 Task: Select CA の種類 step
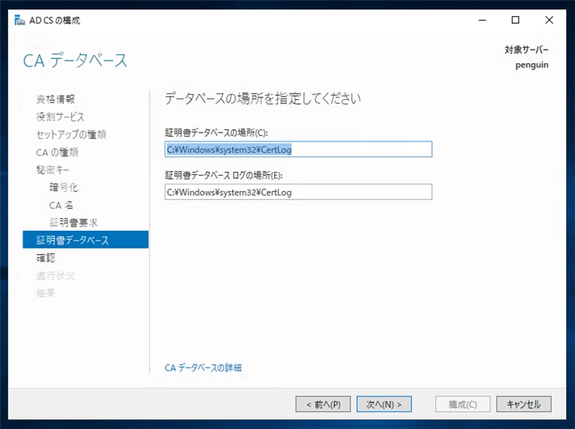coord(57,152)
